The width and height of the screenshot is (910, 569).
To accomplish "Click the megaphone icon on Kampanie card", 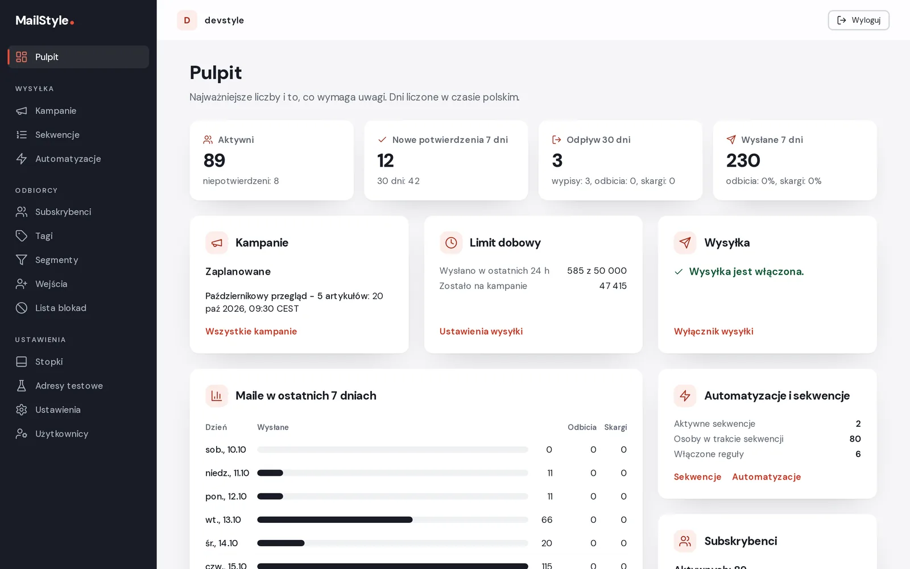I will pos(217,243).
